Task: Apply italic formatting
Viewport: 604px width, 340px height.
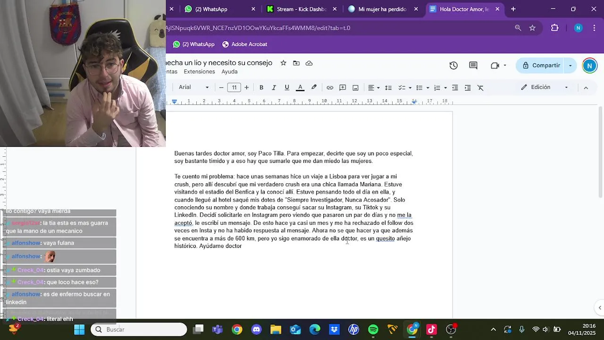Action: 274,87
